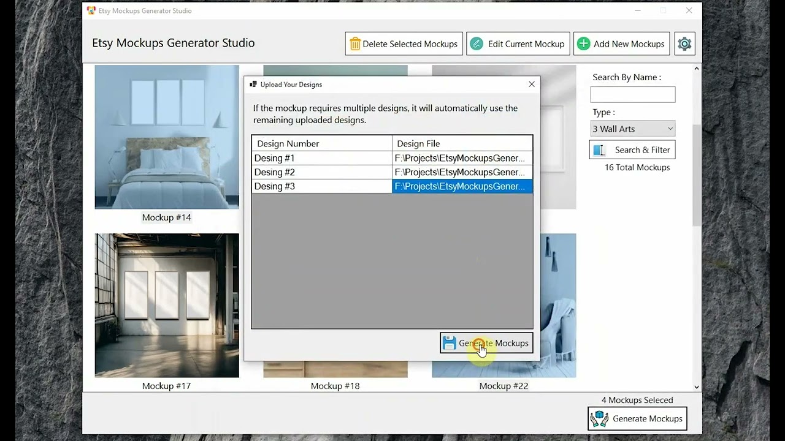785x441 pixels.
Task: Click the Mockup #18 caption
Action: pyautogui.click(x=335, y=386)
